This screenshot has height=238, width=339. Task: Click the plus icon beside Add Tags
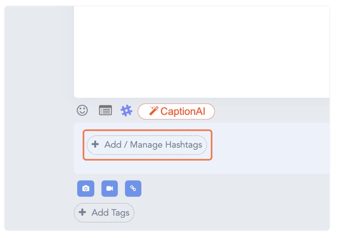pos(82,212)
